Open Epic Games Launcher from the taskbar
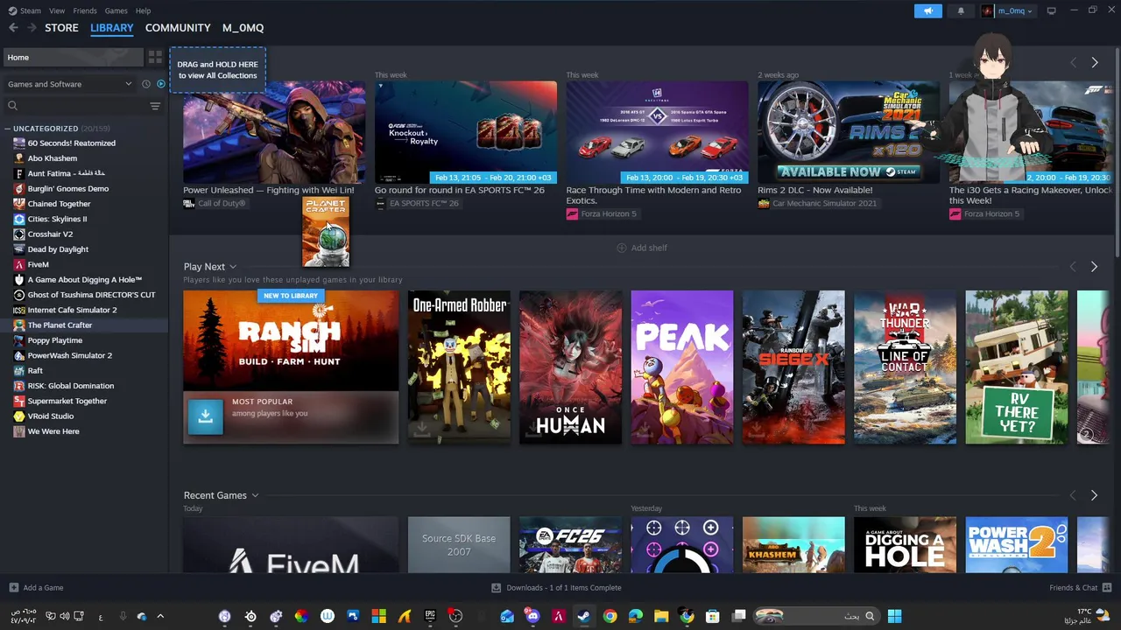This screenshot has width=1121, height=630. (x=430, y=616)
